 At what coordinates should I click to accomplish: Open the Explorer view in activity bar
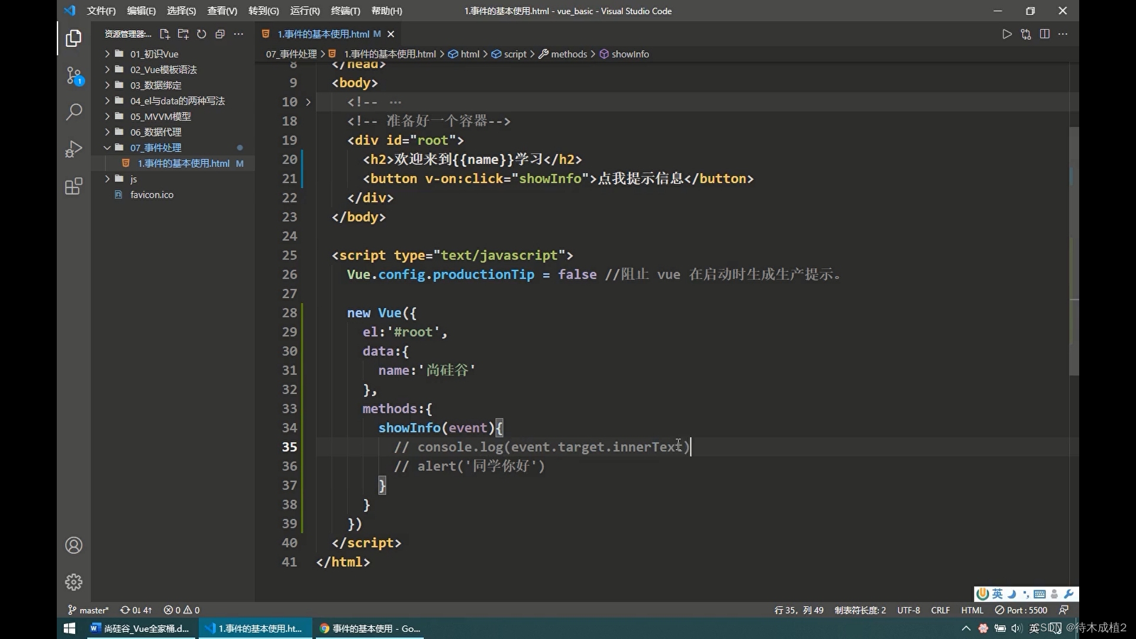[73, 38]
